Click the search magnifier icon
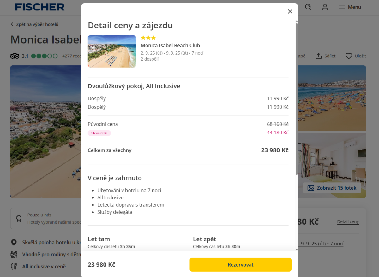Screen dimensions: 379x277 308,7
